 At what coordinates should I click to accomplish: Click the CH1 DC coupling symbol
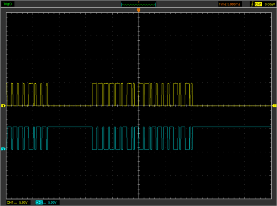(16, 202)
